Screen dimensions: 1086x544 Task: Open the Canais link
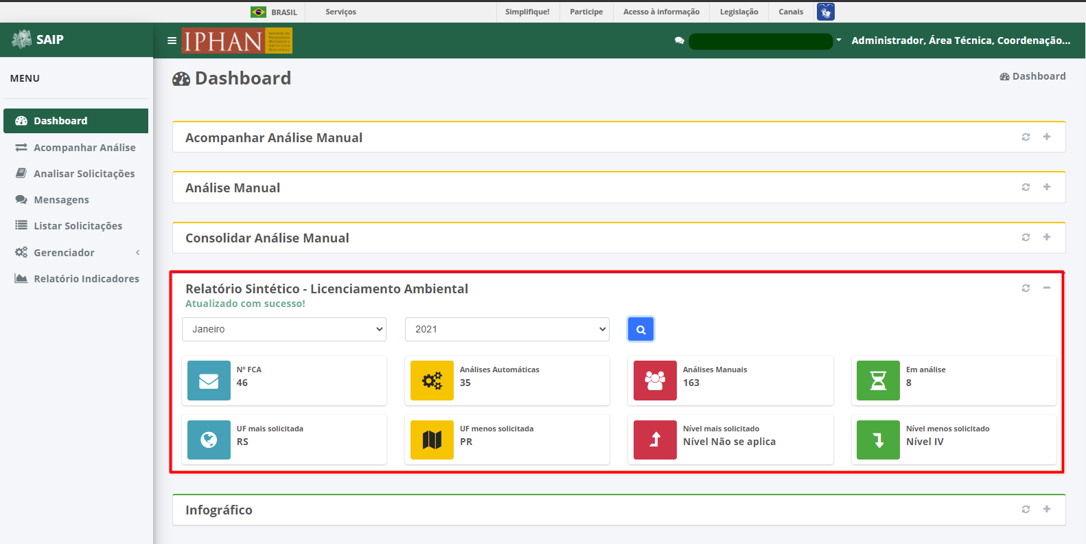[791, 12]
